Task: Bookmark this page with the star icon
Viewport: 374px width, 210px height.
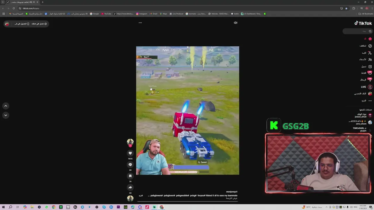Action: pos(346,8)
